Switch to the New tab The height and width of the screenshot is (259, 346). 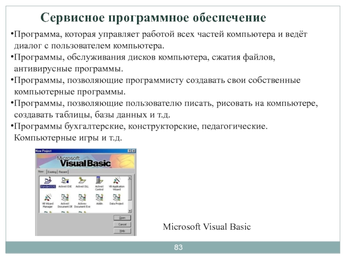point(41,171)
